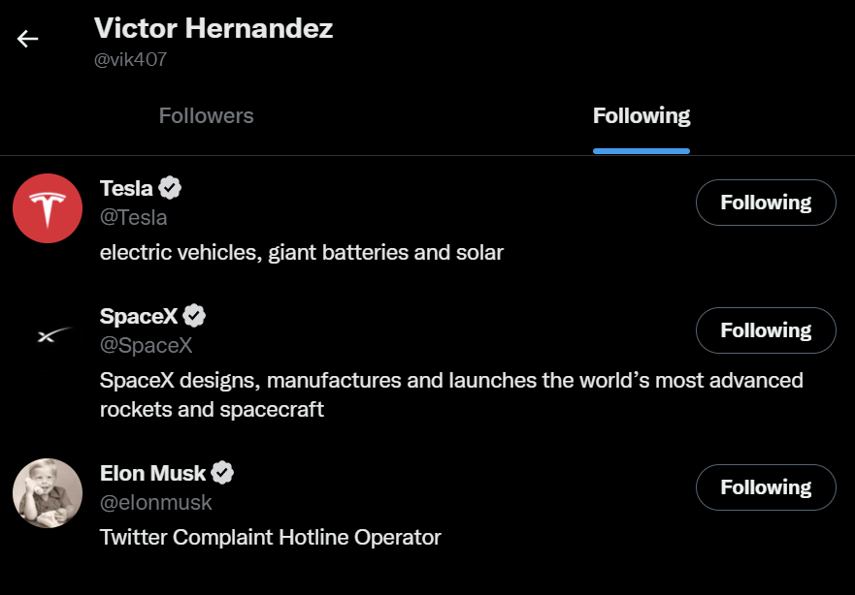This screenshot has height=595, width=855.
Task: Click SpaceX's verified badge icon
Action: tap(193, 316)
